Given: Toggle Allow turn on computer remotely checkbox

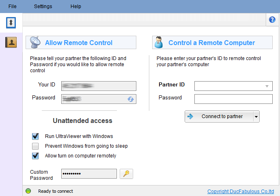Looking at the screenshot, I should point(35,156).
